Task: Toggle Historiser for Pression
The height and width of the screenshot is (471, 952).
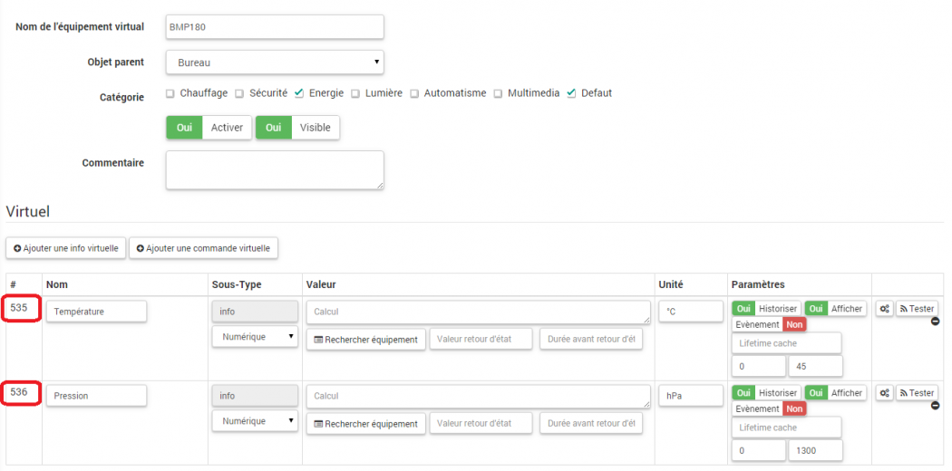Action: 766,393
